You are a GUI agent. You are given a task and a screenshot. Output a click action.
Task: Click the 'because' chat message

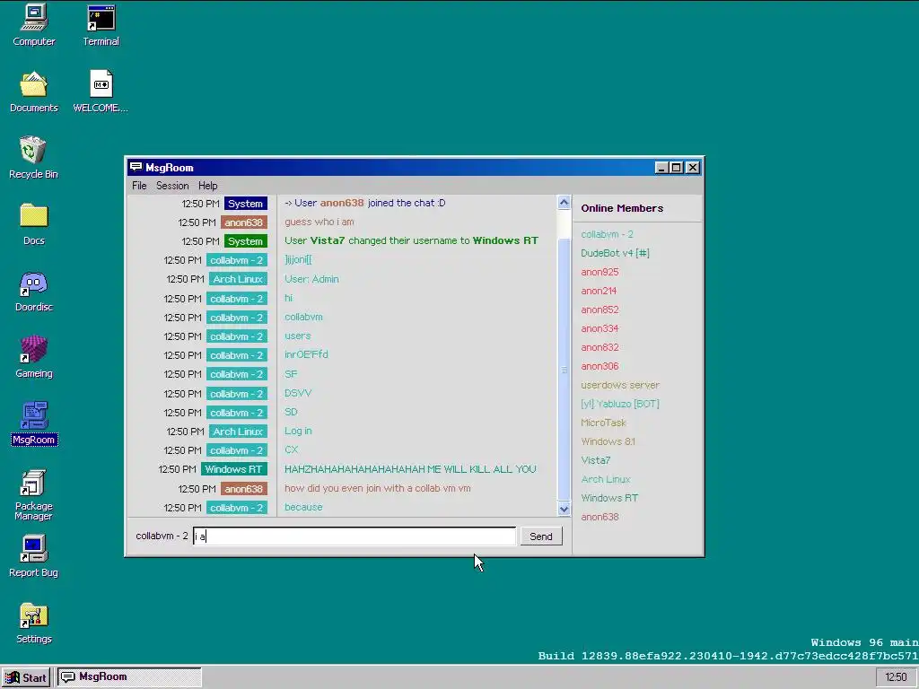pos(303,507)
